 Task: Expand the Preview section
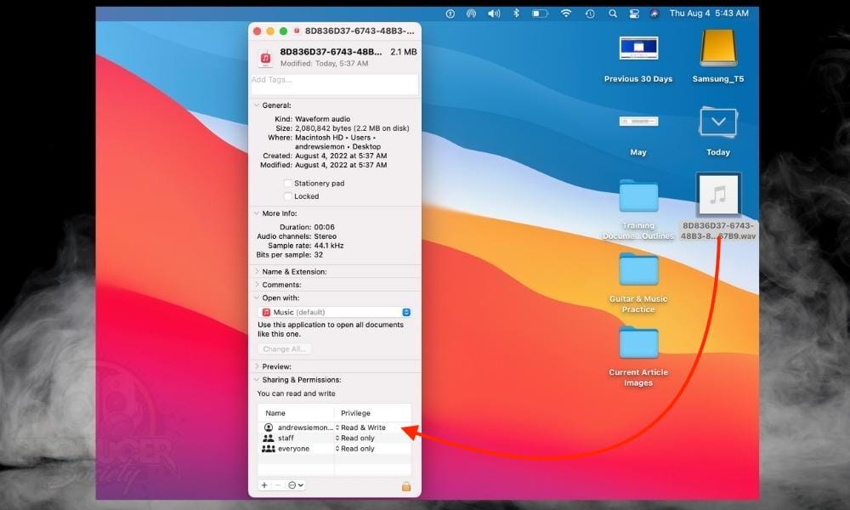257,366
